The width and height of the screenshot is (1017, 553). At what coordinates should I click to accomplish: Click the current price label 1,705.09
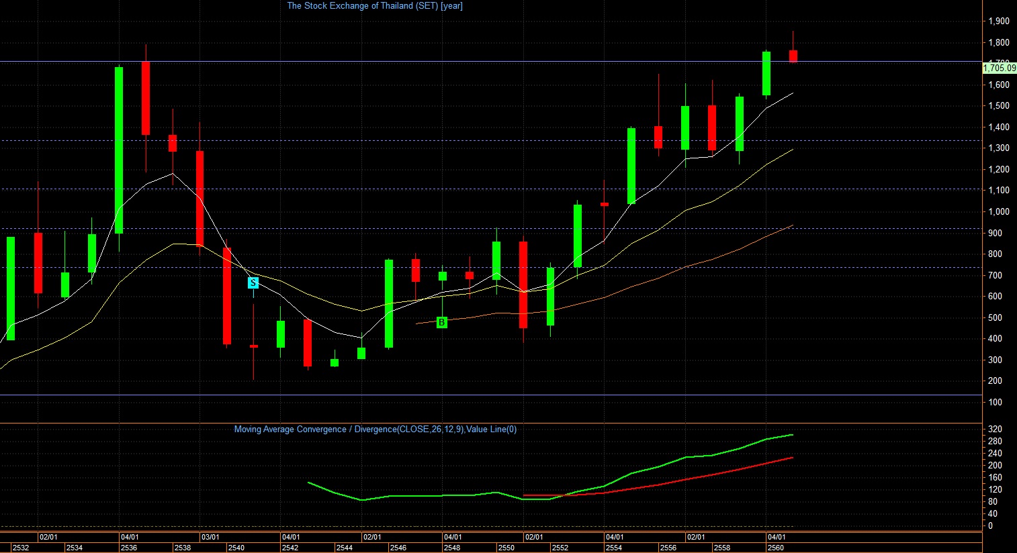point(999,68)
